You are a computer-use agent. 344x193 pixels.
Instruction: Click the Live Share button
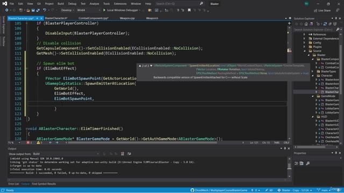[x=322, y=10]
